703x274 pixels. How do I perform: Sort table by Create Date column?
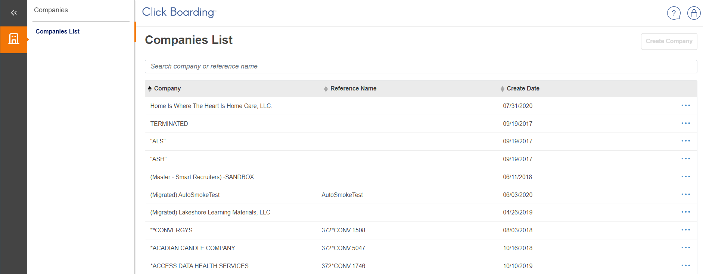click(x=522, y=89)
